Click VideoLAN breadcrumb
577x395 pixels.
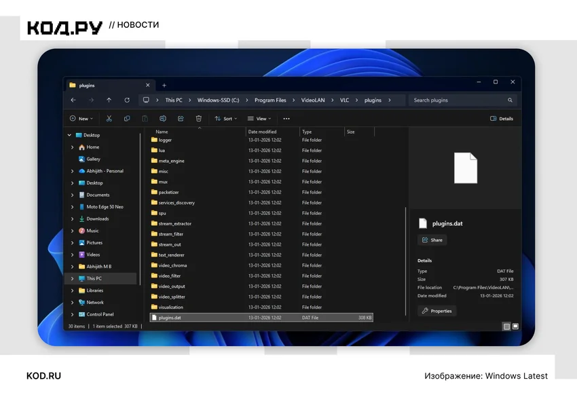pos(313,100)
